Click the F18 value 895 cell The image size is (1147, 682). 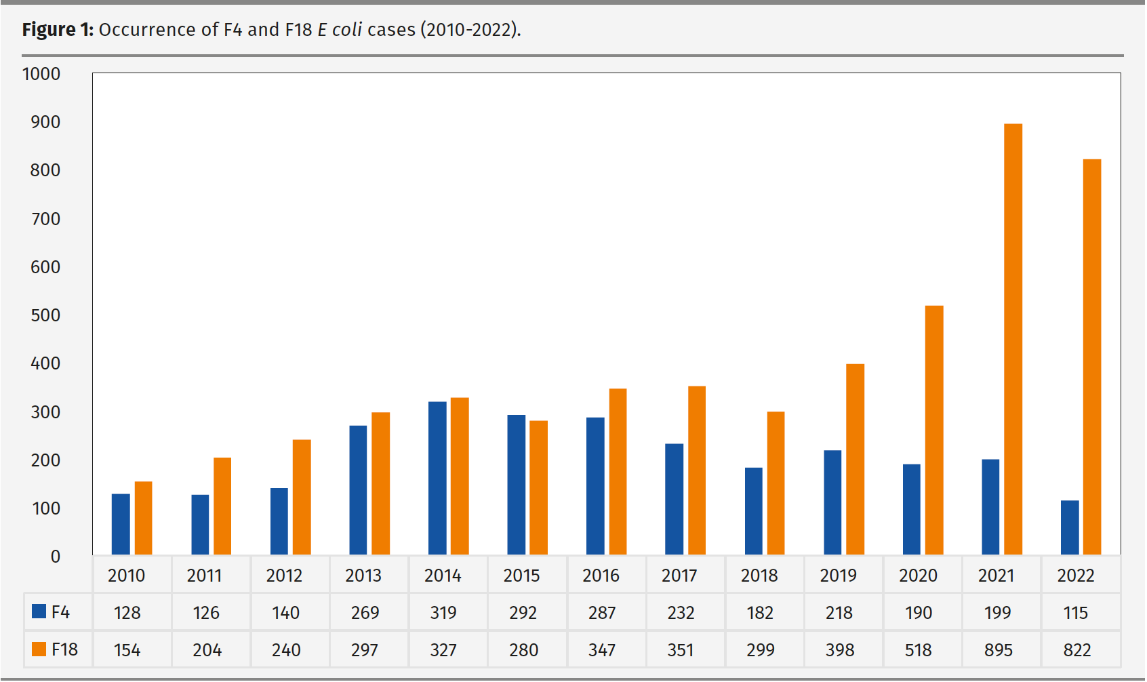pyautogui.click(x=997, y=649)
